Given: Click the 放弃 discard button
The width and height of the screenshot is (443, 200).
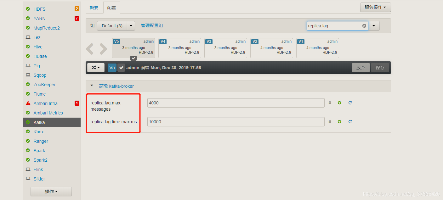Looking at the screenshot, I should (x=361, y=68).
